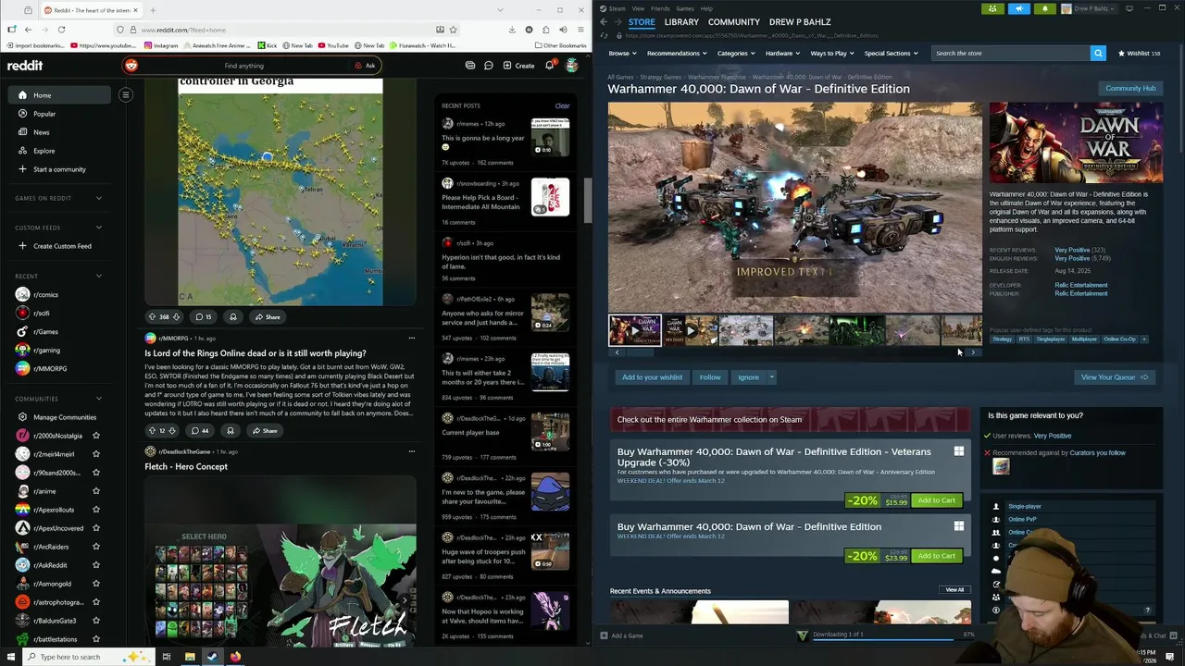Click Steam Search the store field
Image resolution: width=1185 pixels, height=666 pixels.
click(x=1011, y=53)
